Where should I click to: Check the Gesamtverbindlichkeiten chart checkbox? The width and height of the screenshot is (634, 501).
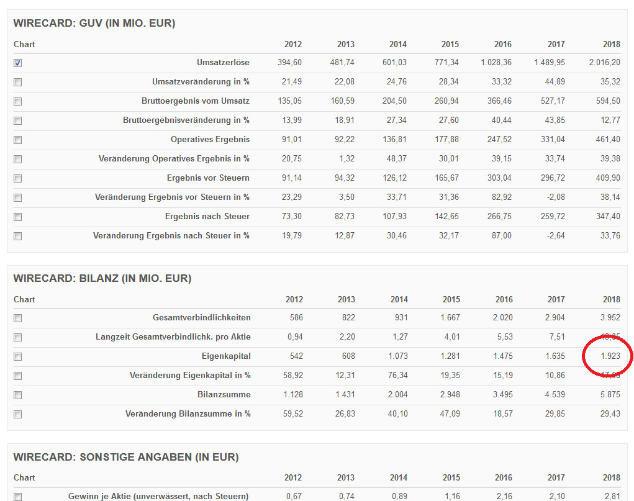click(x=17, y=318)
